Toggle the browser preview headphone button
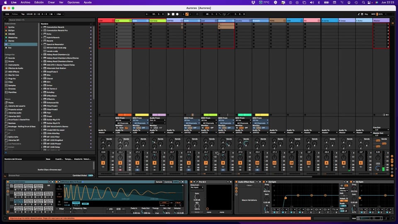 5,153
